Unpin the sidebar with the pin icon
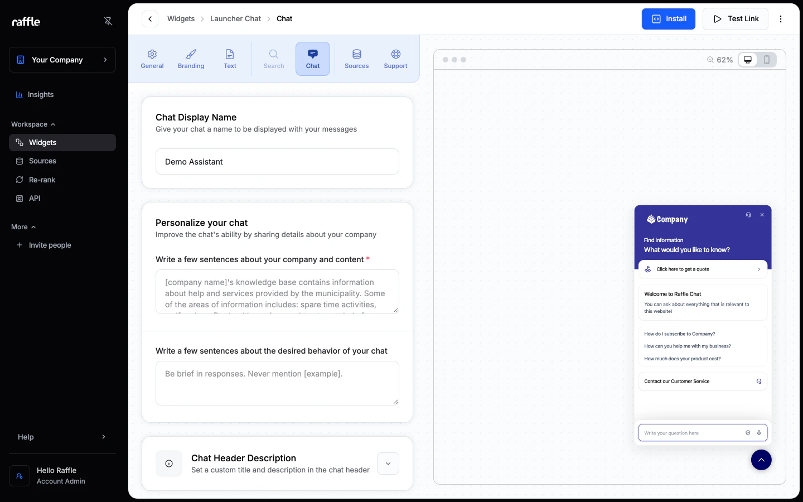 [108, 21]
